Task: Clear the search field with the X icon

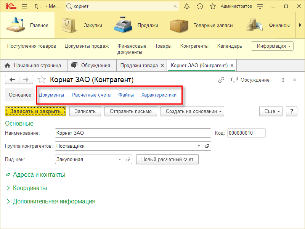Action: (x=175, y=6)
